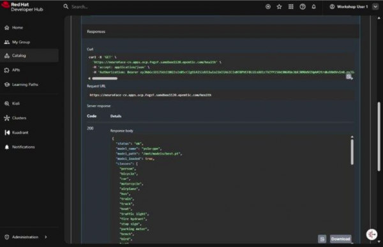Open Notifications in sidebar
The height and width of the screenshot is (247, 383).
(29, 147)
